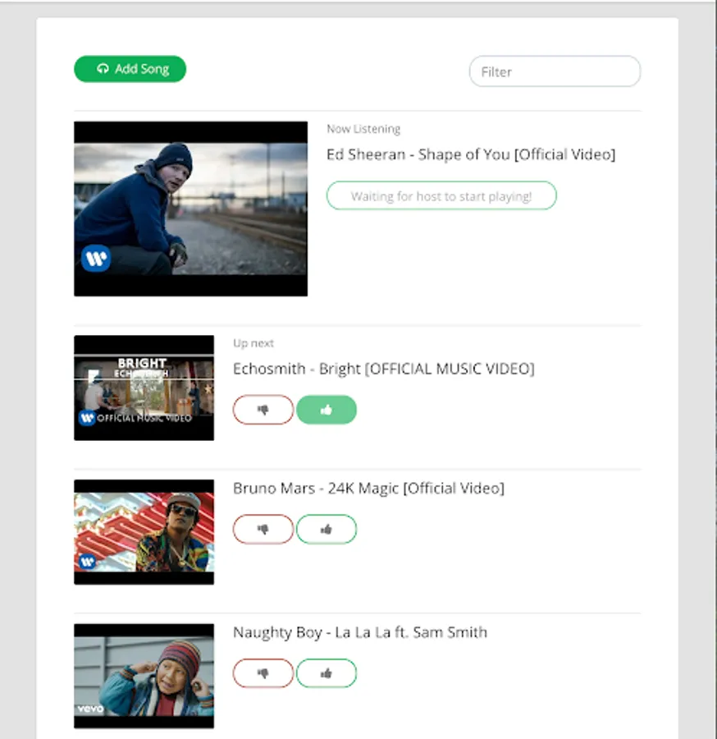The width and height of the screenshot is (717, 739).
Task: Downvote Echosmith - Bright song
Action: (263, 410)
